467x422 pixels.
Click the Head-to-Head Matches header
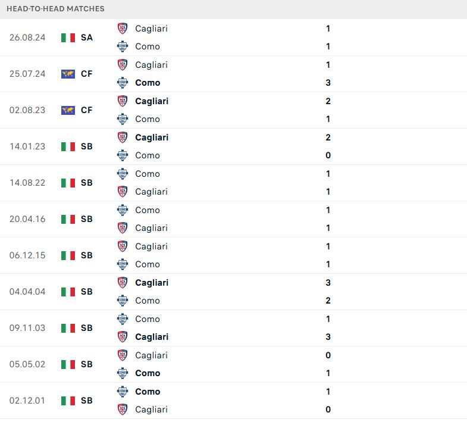click(x=55, y=9)
